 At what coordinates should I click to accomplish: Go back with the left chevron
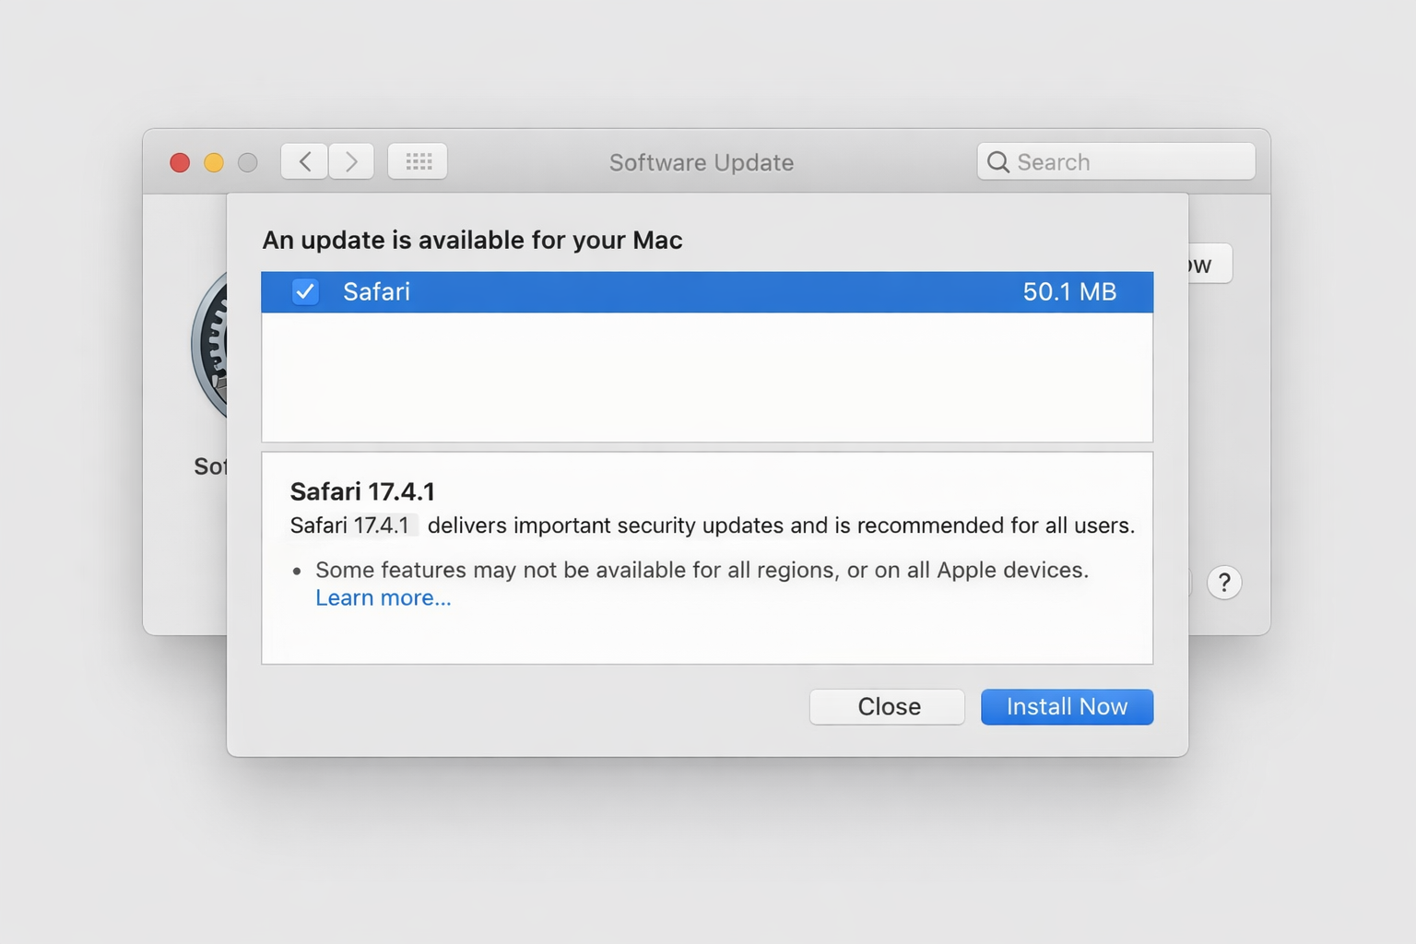click(304, 162)
